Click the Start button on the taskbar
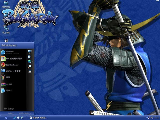Image resolution: width=160 pixels, height=120 pixels. [6, 118]
